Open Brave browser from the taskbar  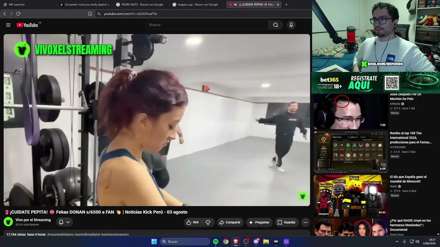[235, 242]
